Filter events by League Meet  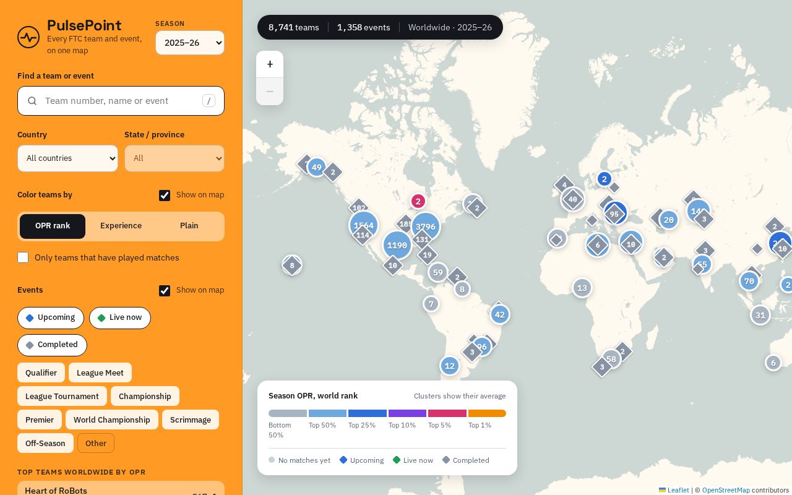[100, 373]
